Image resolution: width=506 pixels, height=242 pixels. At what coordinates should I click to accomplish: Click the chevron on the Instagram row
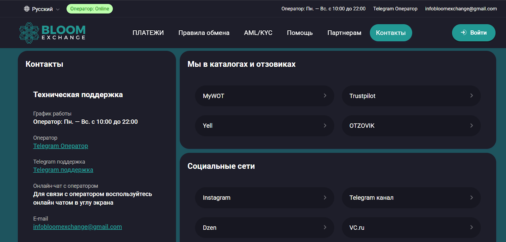point(325,198)
